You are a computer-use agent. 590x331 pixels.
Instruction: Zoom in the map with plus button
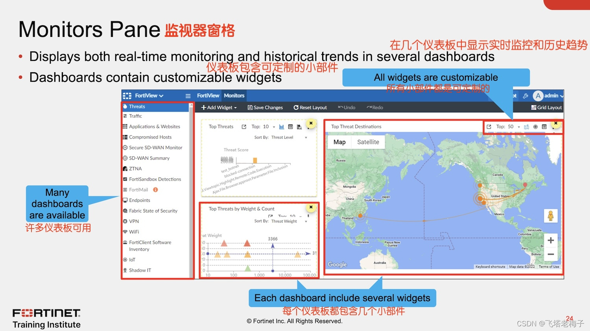point(551,240)
